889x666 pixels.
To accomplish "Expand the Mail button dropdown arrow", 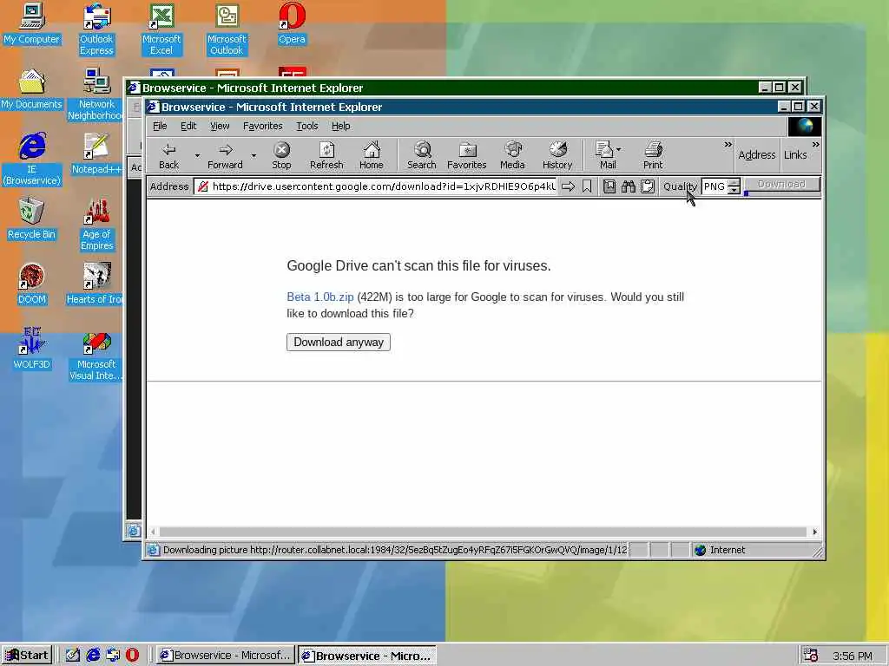I will click(x=618, y=149).
